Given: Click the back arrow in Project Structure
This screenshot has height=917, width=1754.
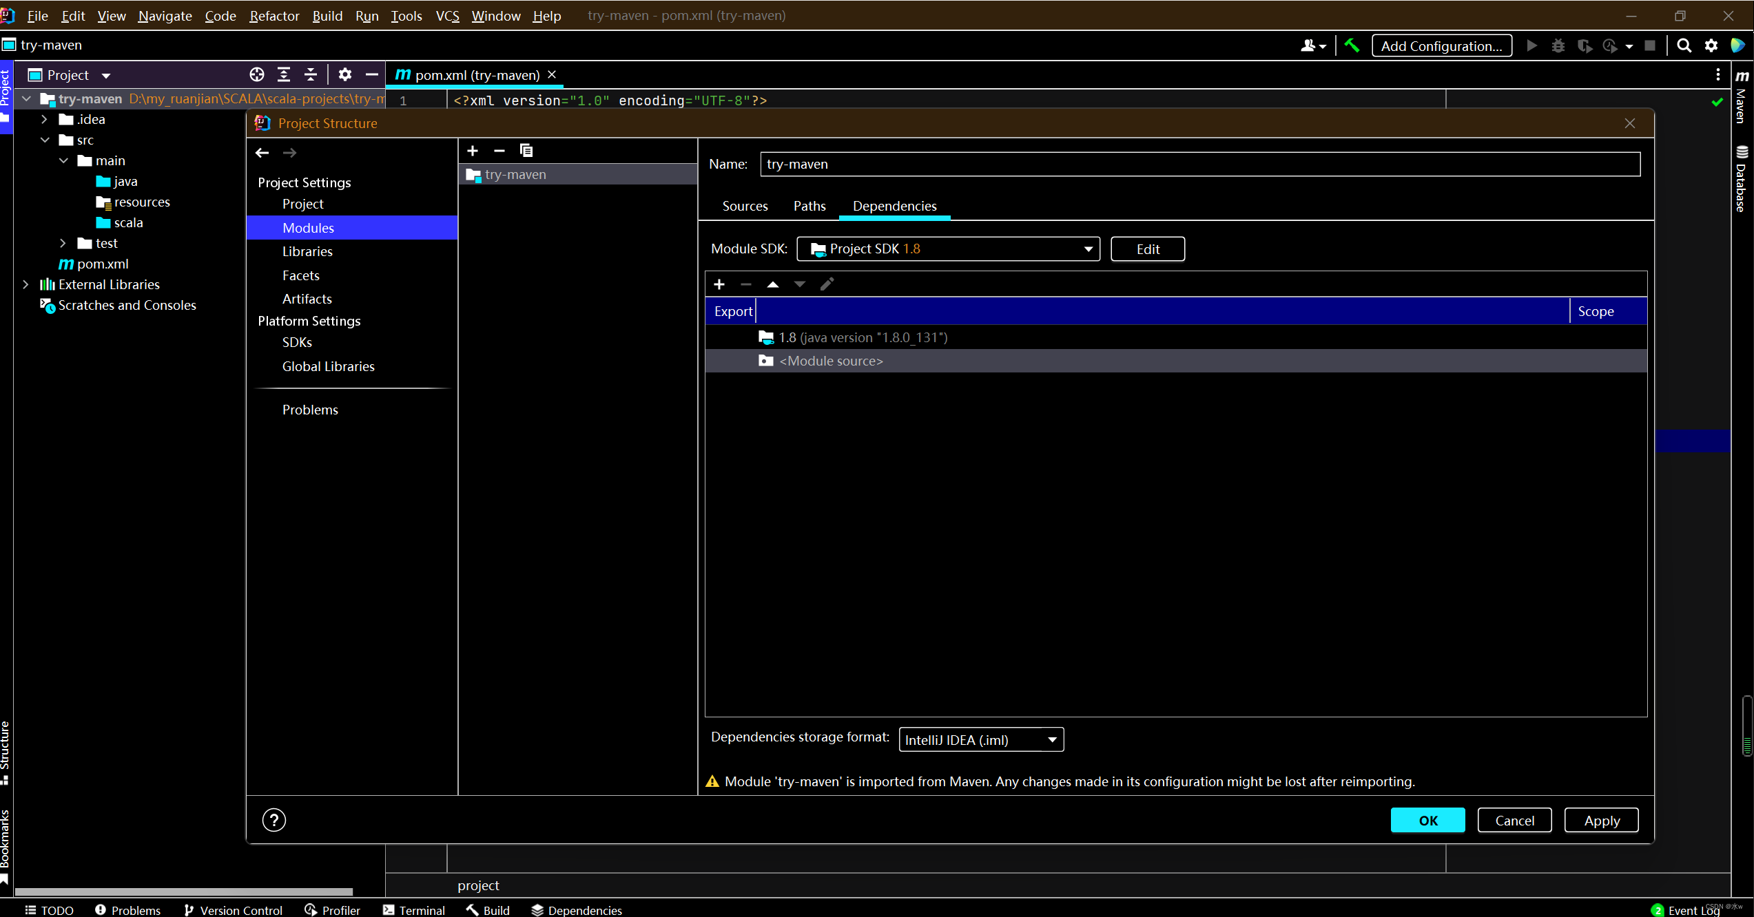Looking at the screenshot, I should coord(262,152).
